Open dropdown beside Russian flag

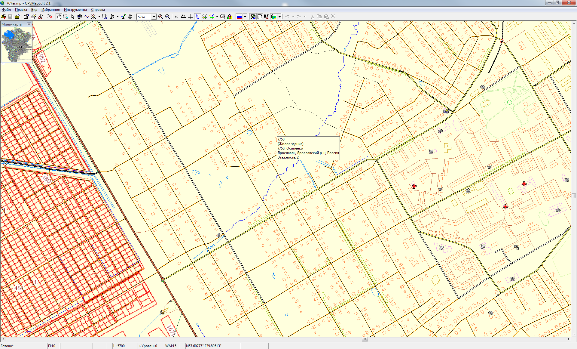pyautogui.click(x=245, y=17)
